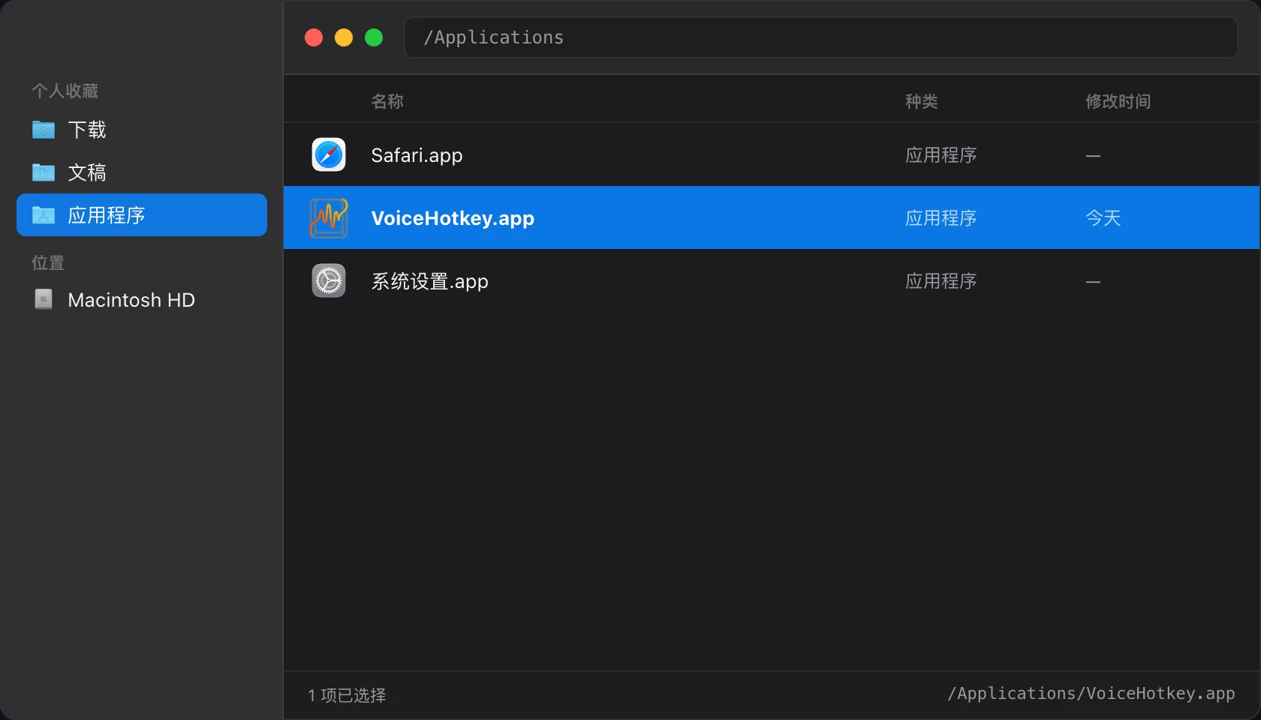Click the VoiceHotkey waveform app icon
This screenshot has height=720, width=1261.
tap(329, 217)
